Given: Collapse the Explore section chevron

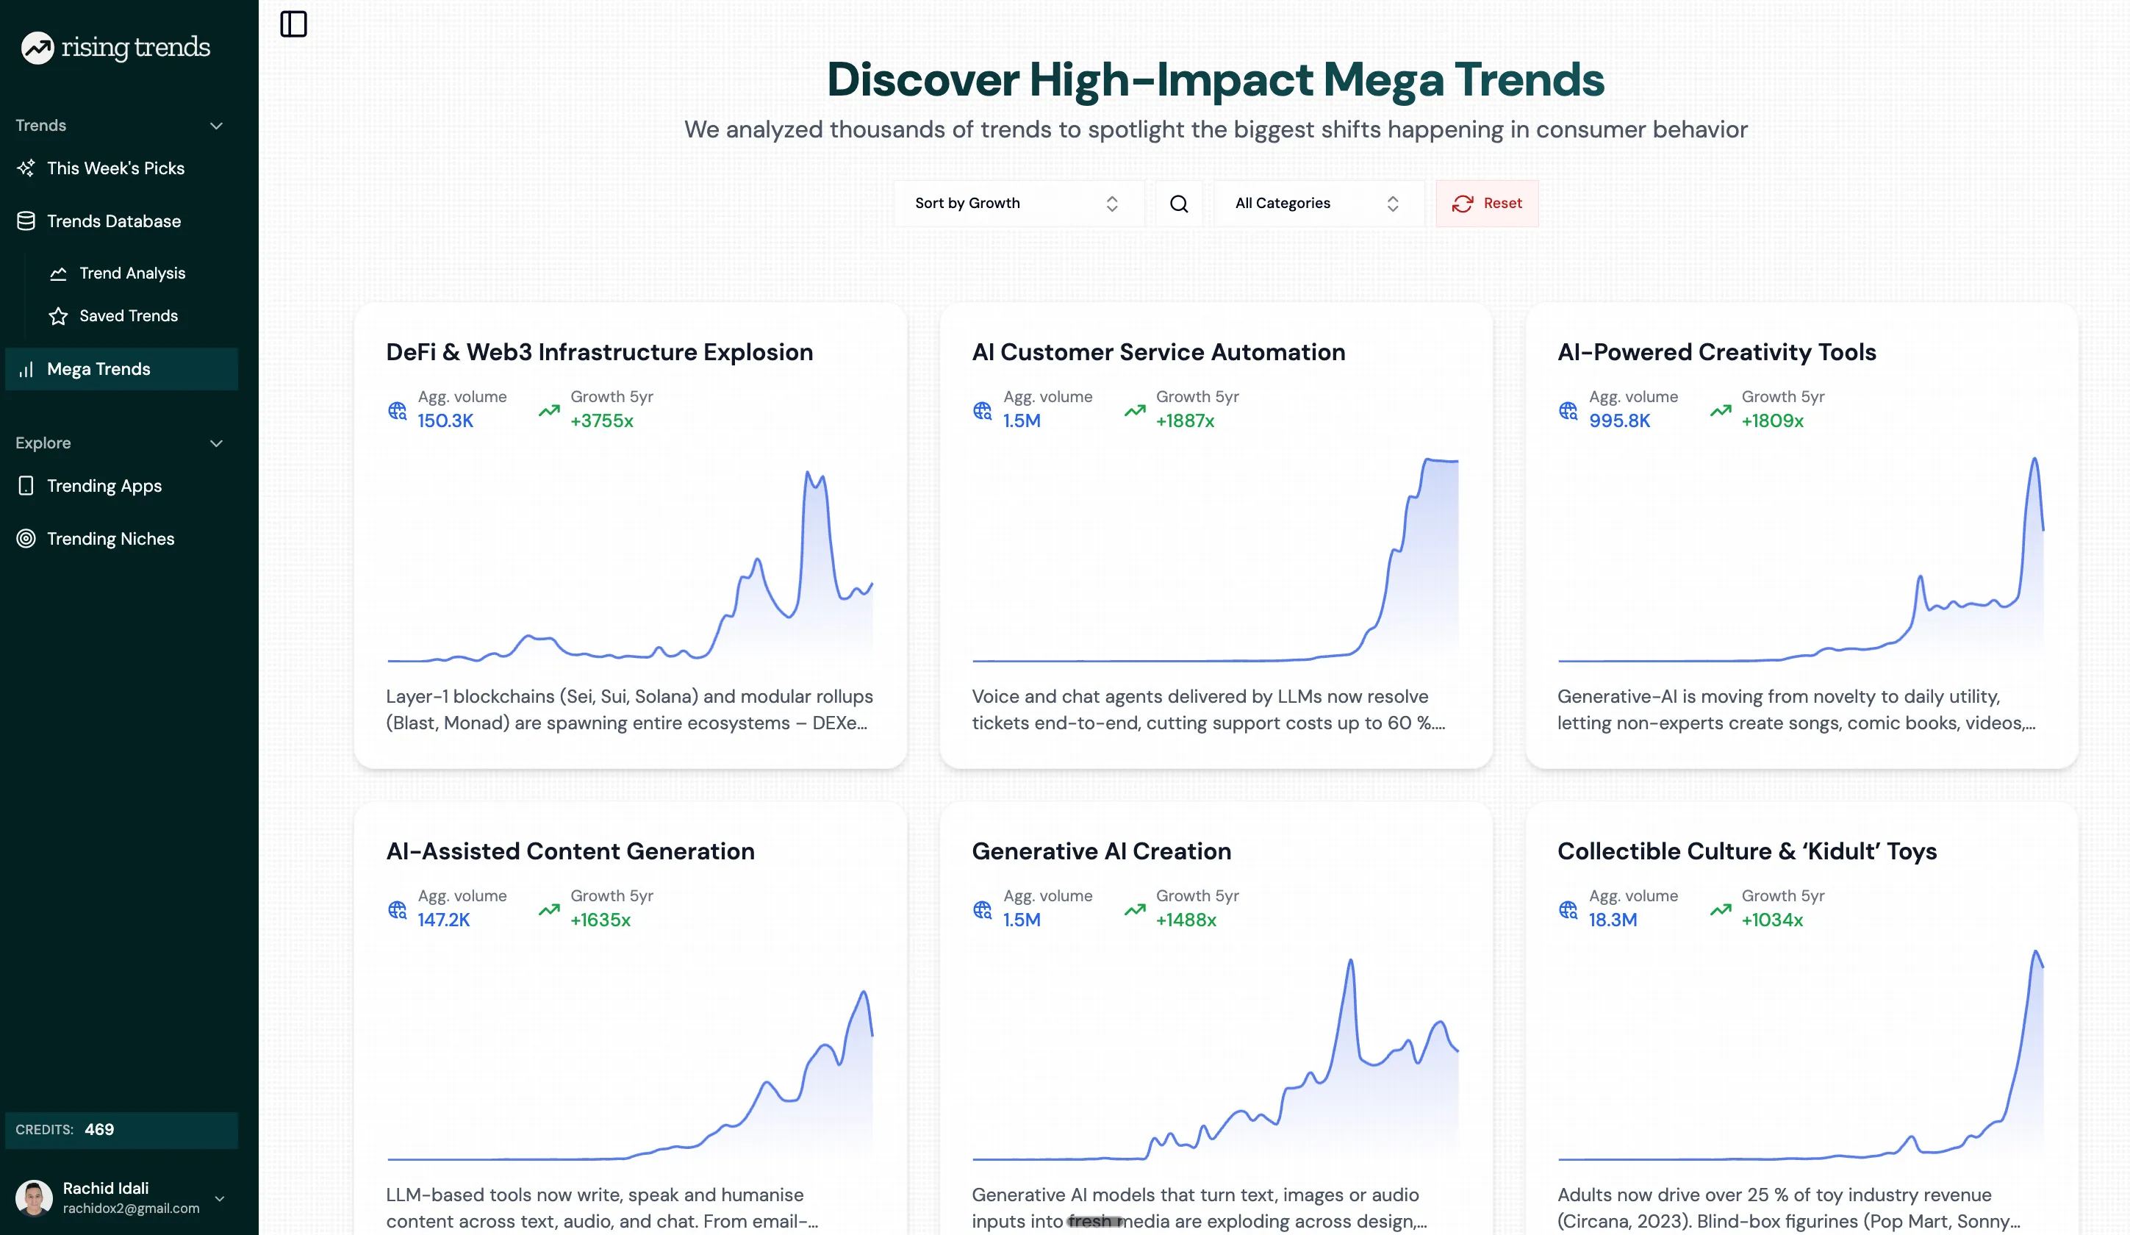Looking at the screenshot, I should coord(216,443).
